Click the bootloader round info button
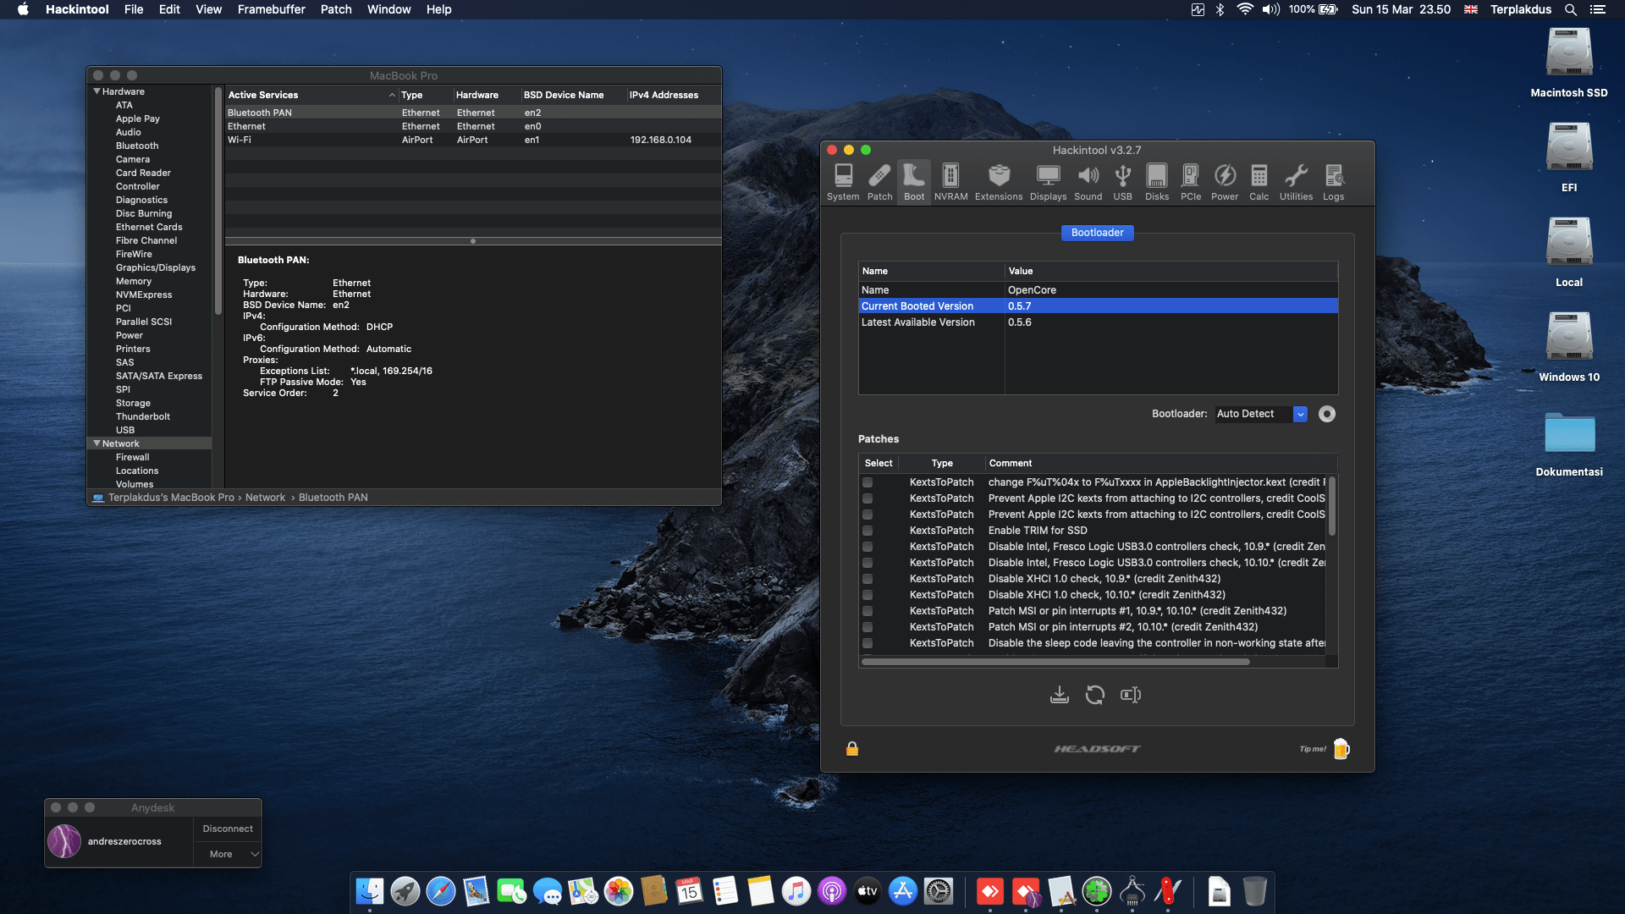Viewport: 1625px width, 914px height. pos(1327,414)
